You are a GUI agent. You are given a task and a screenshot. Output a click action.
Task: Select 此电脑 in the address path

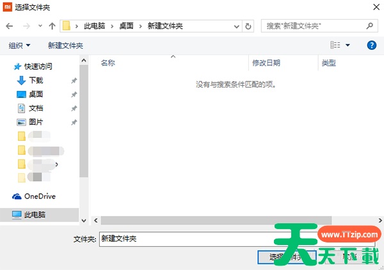(94, 26)
